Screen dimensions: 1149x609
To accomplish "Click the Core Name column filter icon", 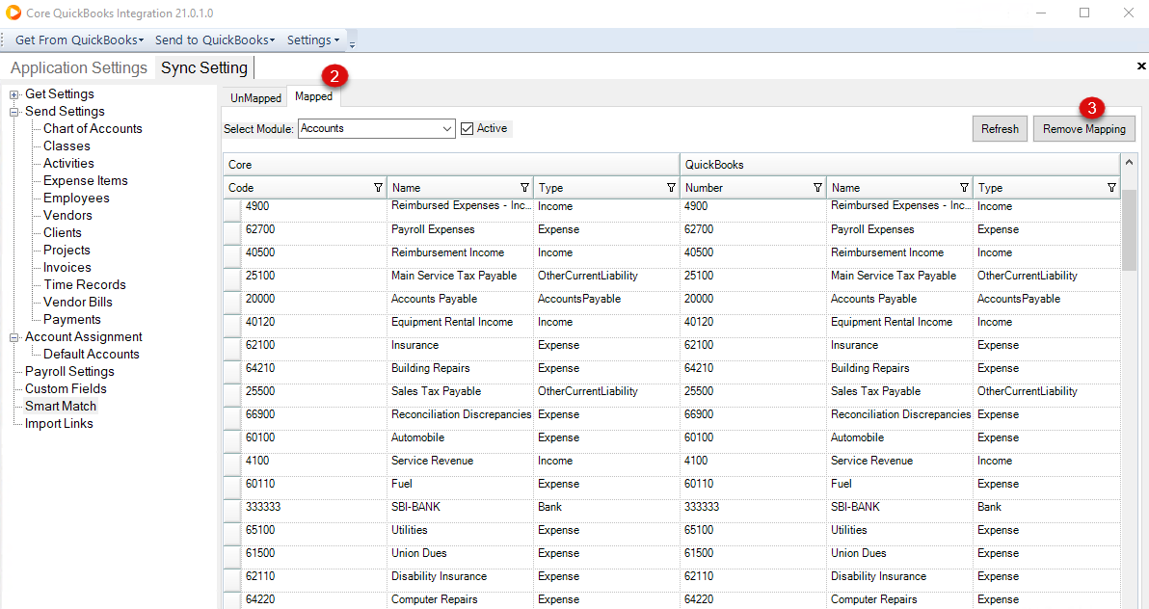I will pyautogui.click(x=524, y=188).
